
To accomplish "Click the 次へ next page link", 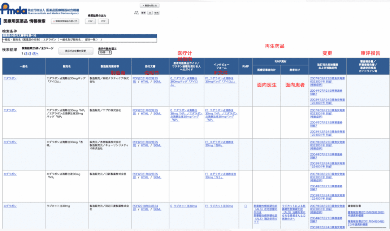I will click(x=36, y=54).
